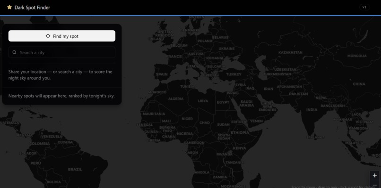Select the Ukraine map label
Screen dimensions: 381x188
(226, 49)
